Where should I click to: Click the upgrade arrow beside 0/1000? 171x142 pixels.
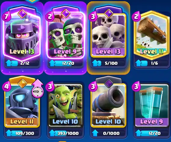tap(95, 133)
